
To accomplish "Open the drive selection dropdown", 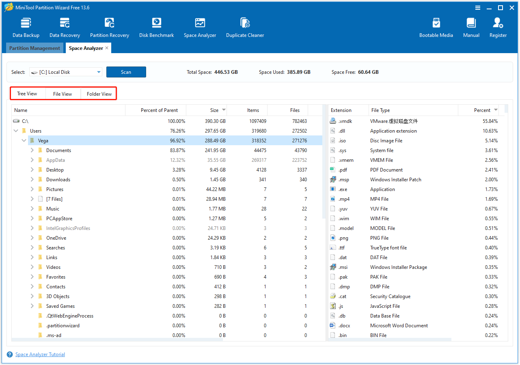I will [97, 72].
